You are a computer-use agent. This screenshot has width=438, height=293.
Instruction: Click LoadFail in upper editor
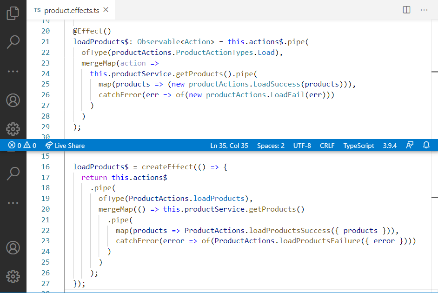coord(287,95)
